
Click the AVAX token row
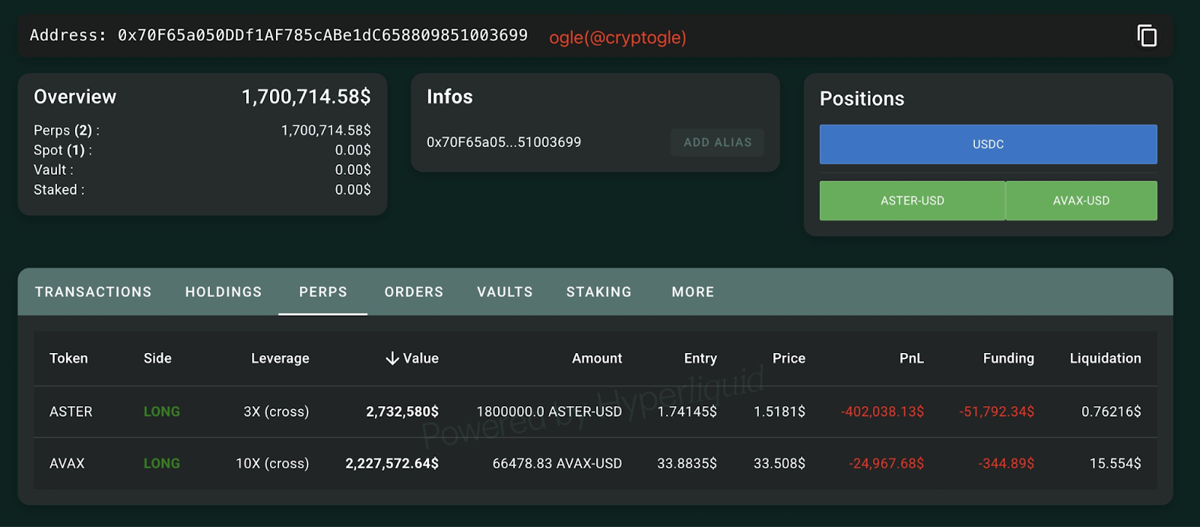click(67, 463)
